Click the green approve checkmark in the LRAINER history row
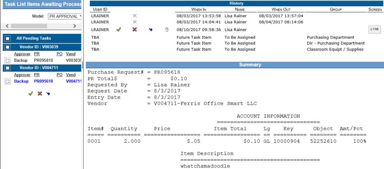The image size is (384, 169). (x=118, y=30)
